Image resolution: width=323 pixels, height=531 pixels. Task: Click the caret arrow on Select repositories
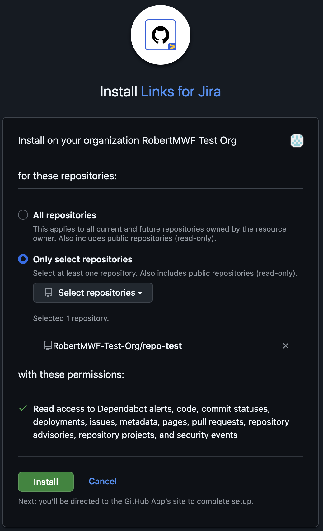coord(140,293)
